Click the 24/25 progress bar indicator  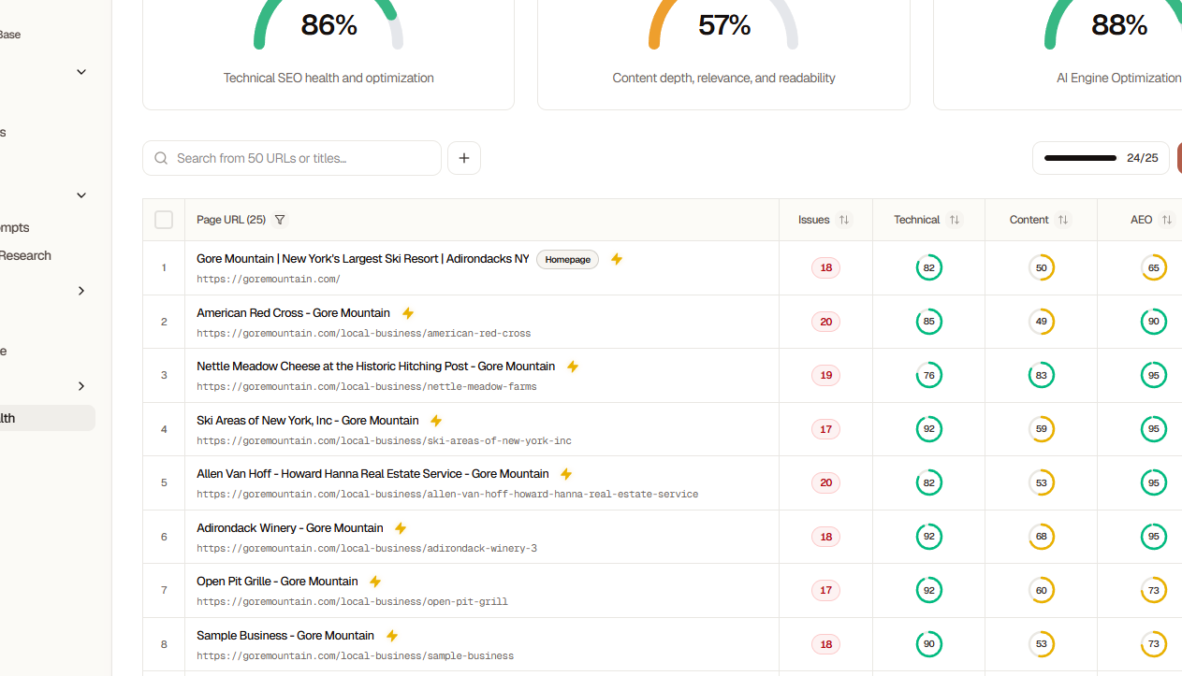(1101, 158)
